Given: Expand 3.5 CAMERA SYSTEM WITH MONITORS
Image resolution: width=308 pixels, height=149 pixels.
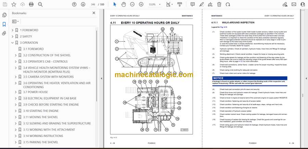Looking at the screenshot, I should 16,77.
